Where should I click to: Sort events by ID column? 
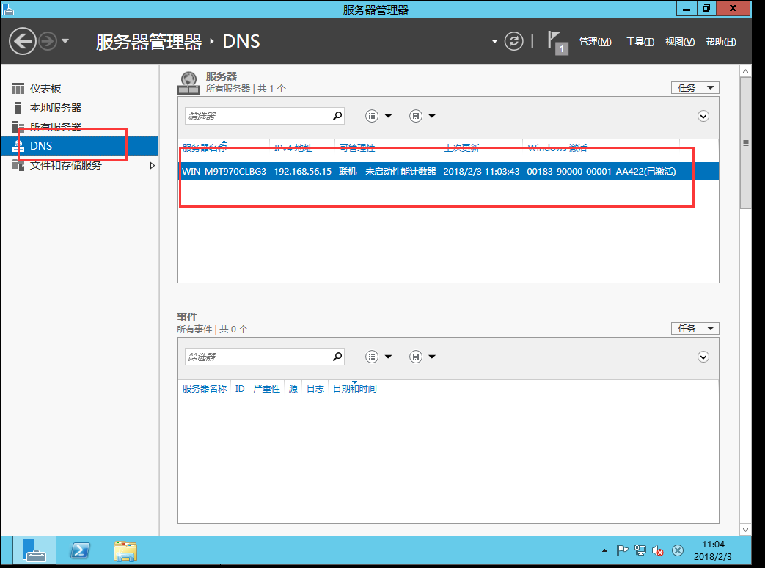pos(240,388)
